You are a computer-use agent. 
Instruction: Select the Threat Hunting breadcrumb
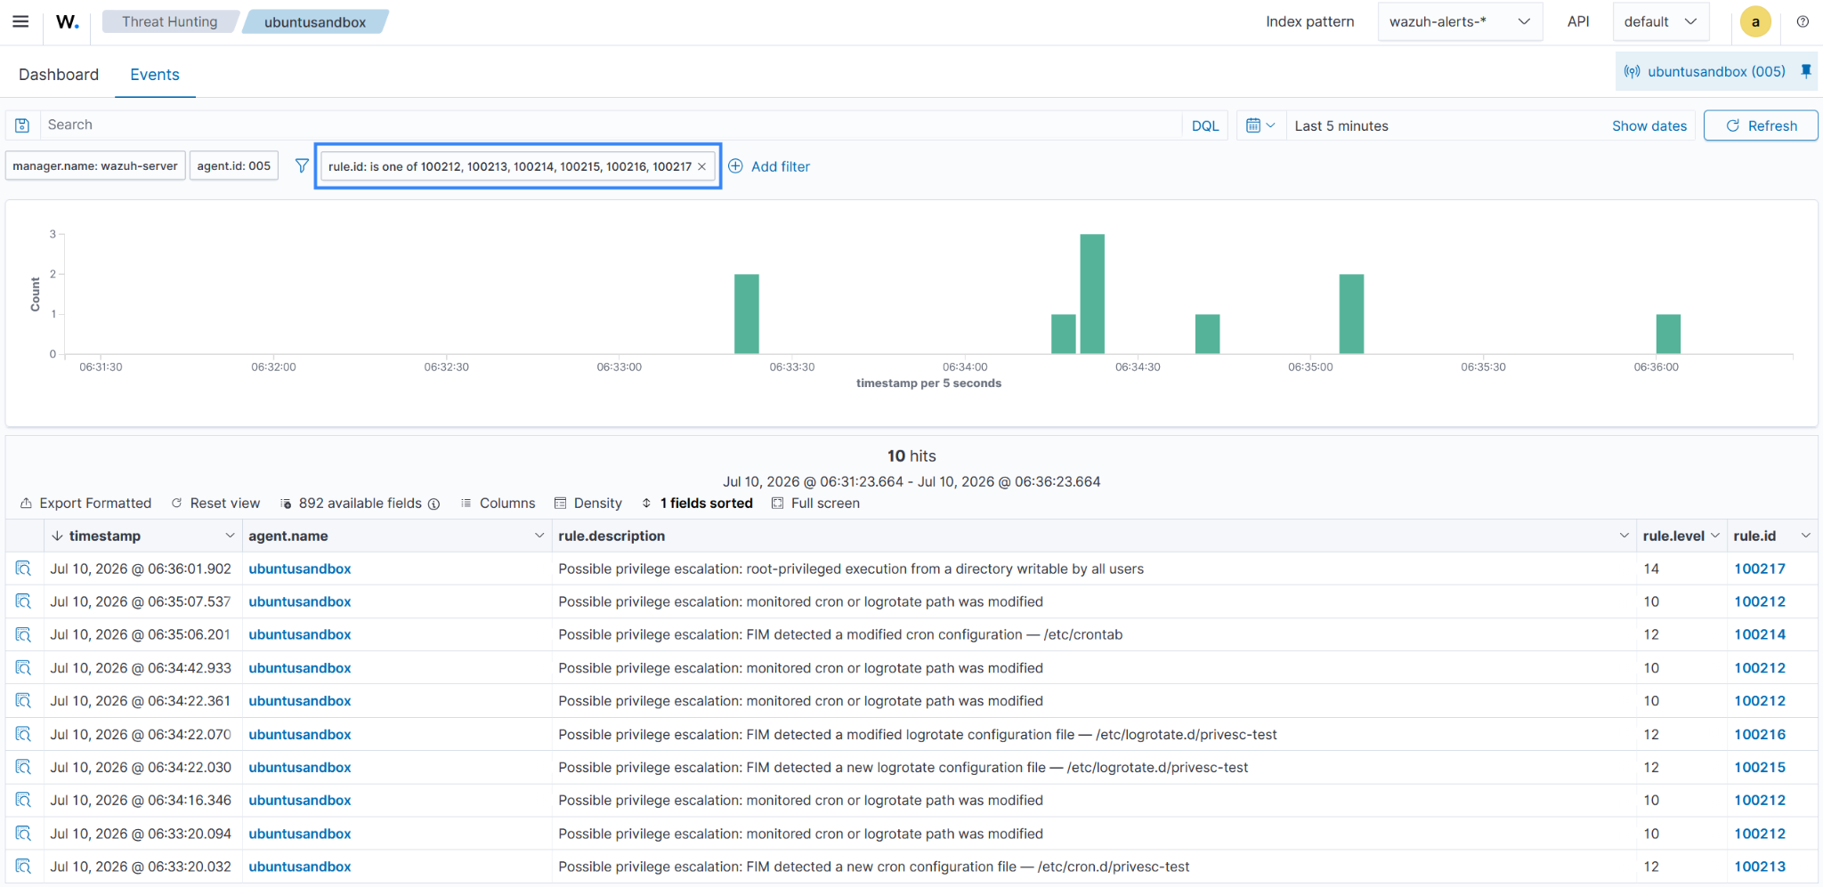click(169, 21)
